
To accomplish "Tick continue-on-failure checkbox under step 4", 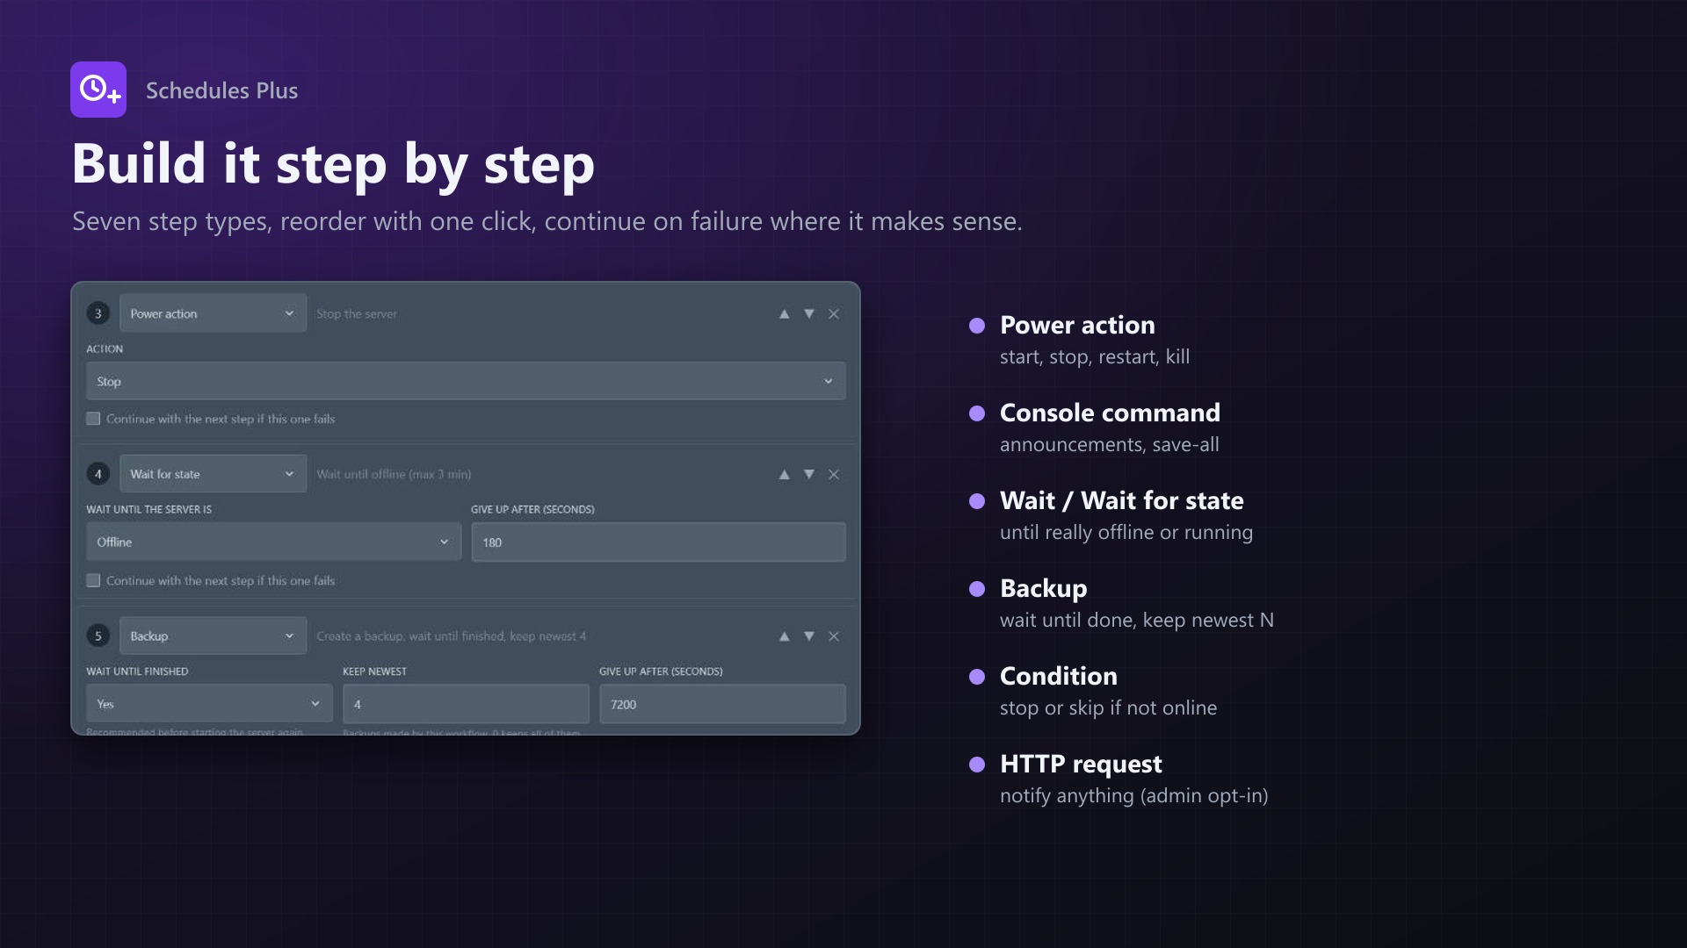I will [93, 580].
